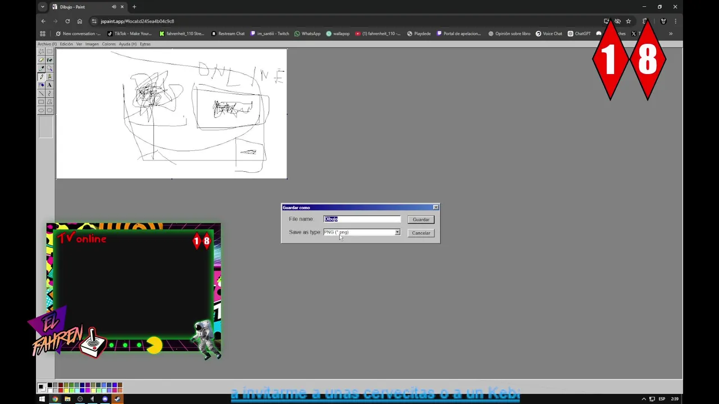The image size is (719, 404).
Task: Open the Extras menu
Action: click(x=145, y=44)
